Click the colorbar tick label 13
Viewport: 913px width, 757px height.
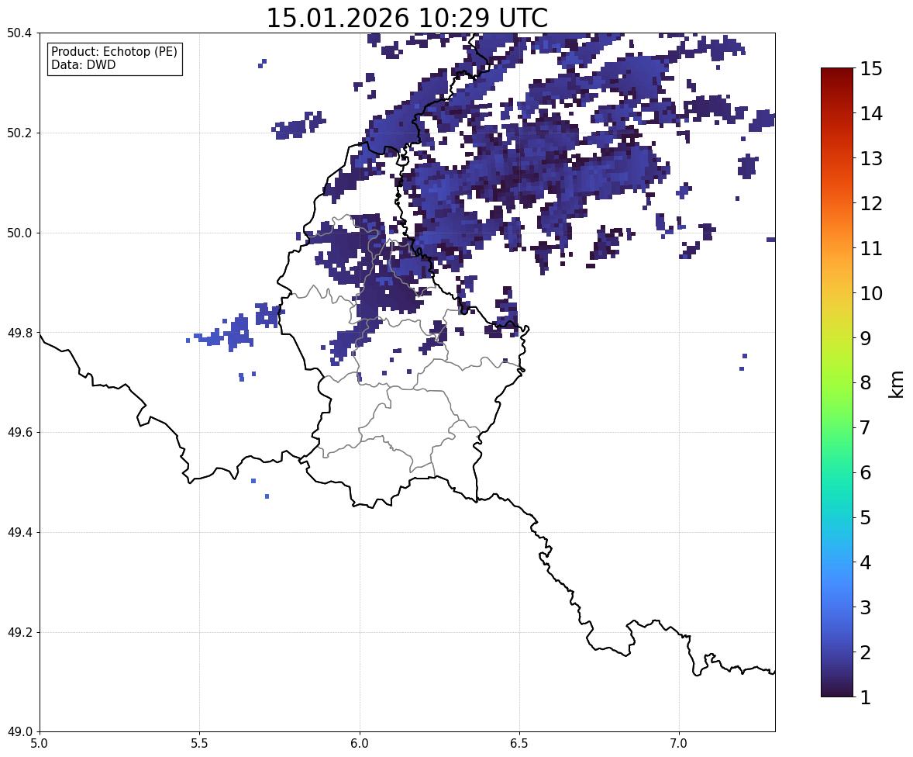tap(871, 158)
